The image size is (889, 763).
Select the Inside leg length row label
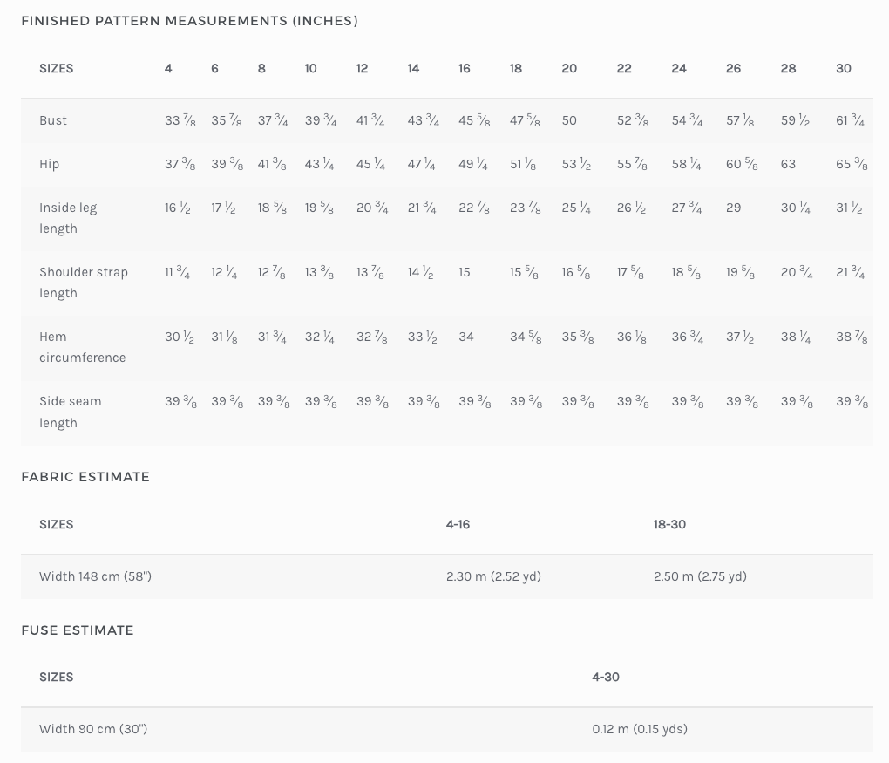click(68, 218)
